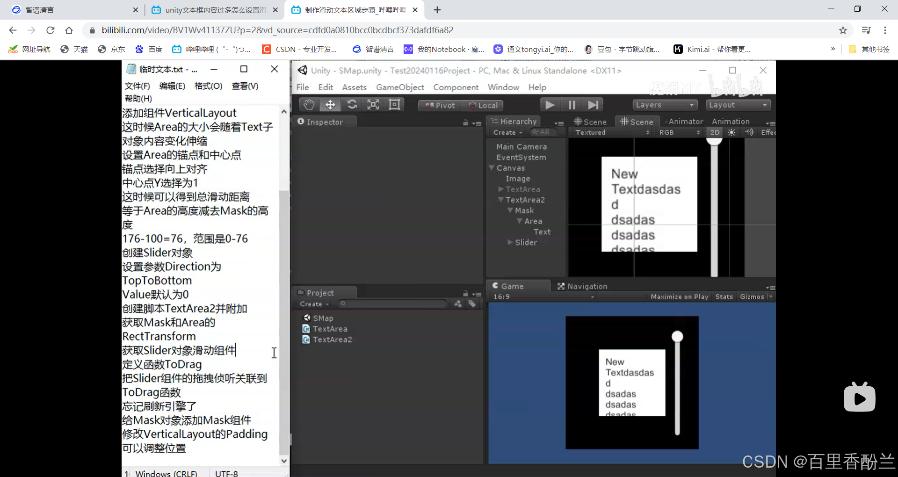Select the Rect Transform tool

[394, 105]
